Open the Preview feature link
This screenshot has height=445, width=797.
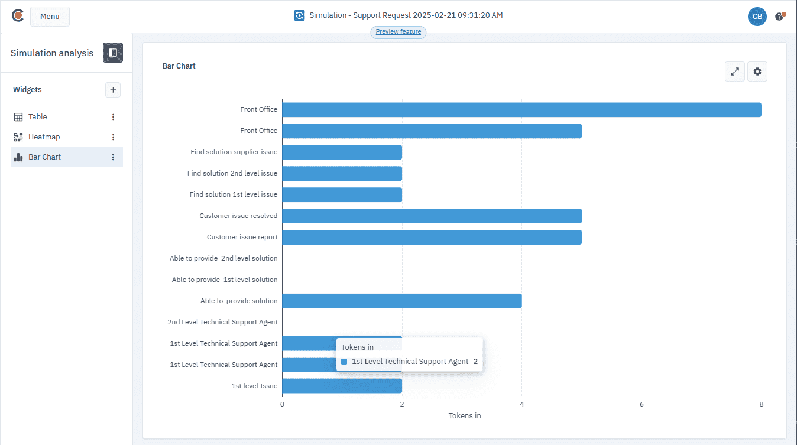tap(398, 32)
